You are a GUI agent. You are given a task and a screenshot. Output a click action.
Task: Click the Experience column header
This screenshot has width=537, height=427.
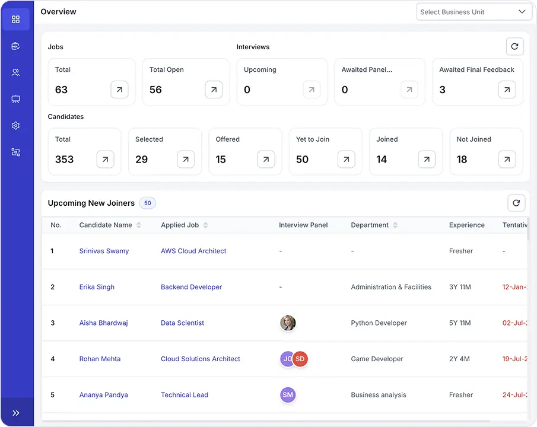point(467,225)
